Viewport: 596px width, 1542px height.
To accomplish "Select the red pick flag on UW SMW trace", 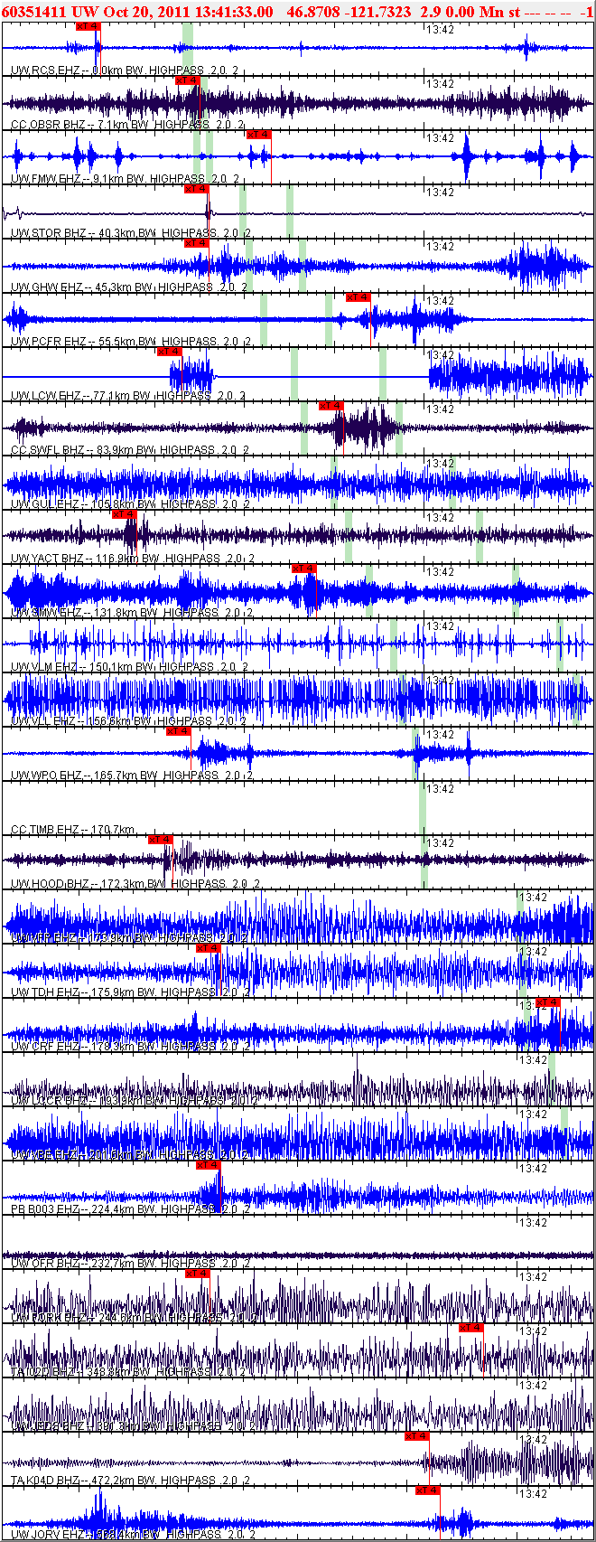I will [x=304, y=569].
